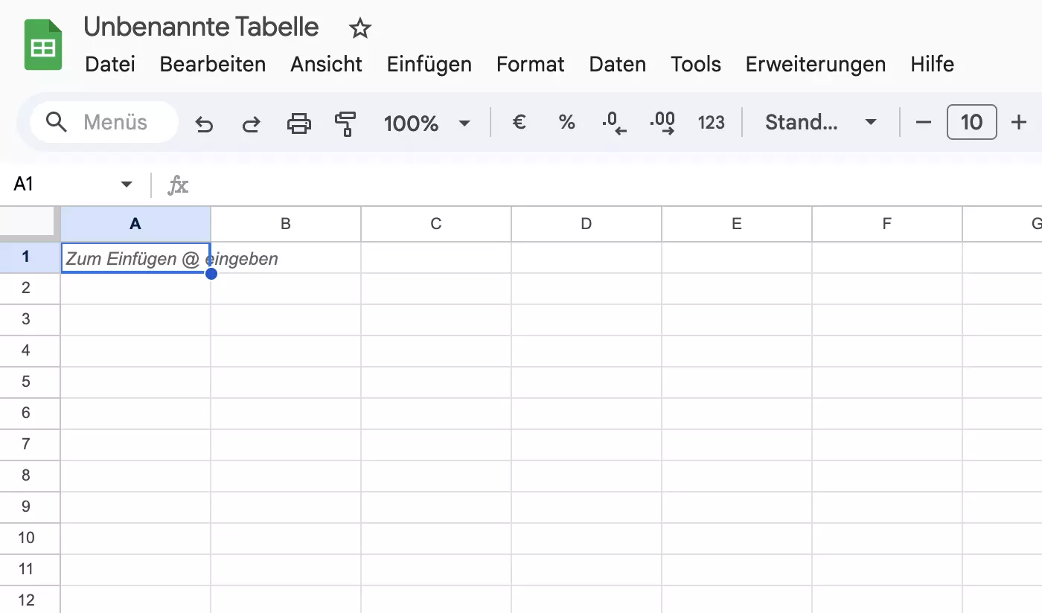Image resolution: width=1042 pixels, height=613 pixels.
Task: Decrease font size with minus button
Action: pos(924,122)
